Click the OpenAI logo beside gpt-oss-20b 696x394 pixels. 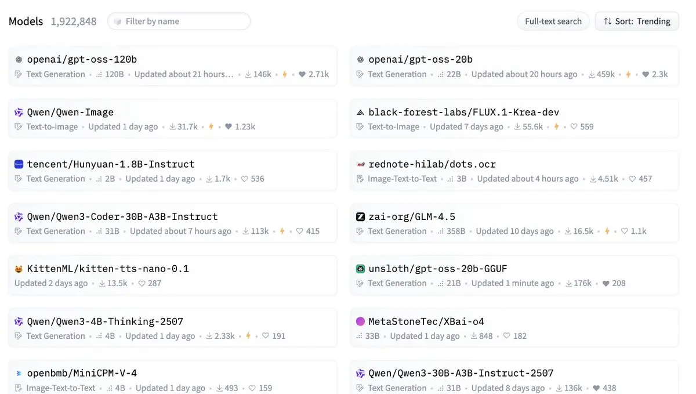(x=360, y=60)
